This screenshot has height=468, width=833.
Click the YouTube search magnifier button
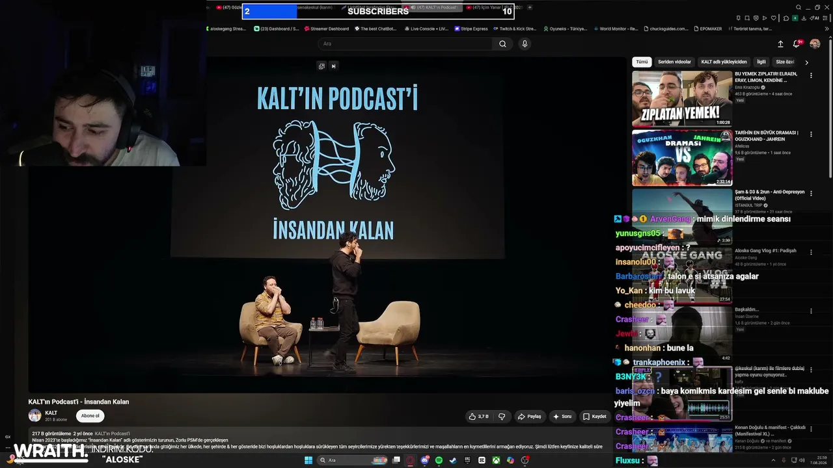click(x=502, y=44)
